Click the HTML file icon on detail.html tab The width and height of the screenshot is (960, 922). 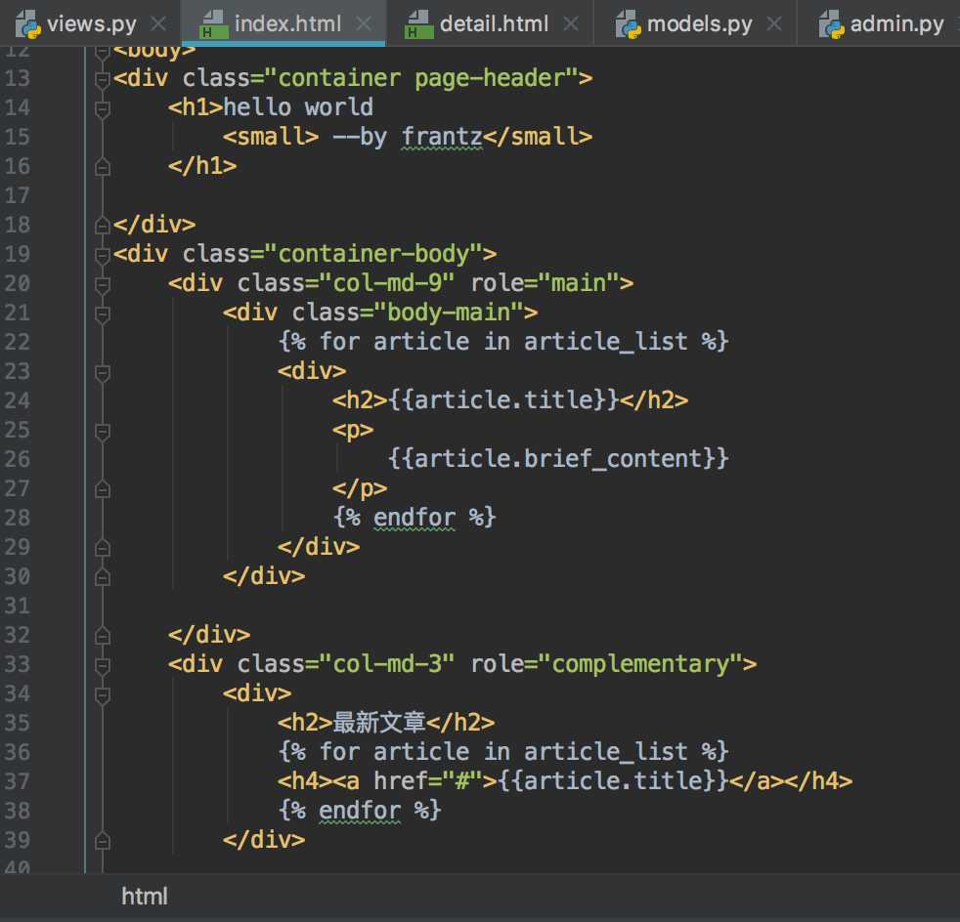click(418, 24)
